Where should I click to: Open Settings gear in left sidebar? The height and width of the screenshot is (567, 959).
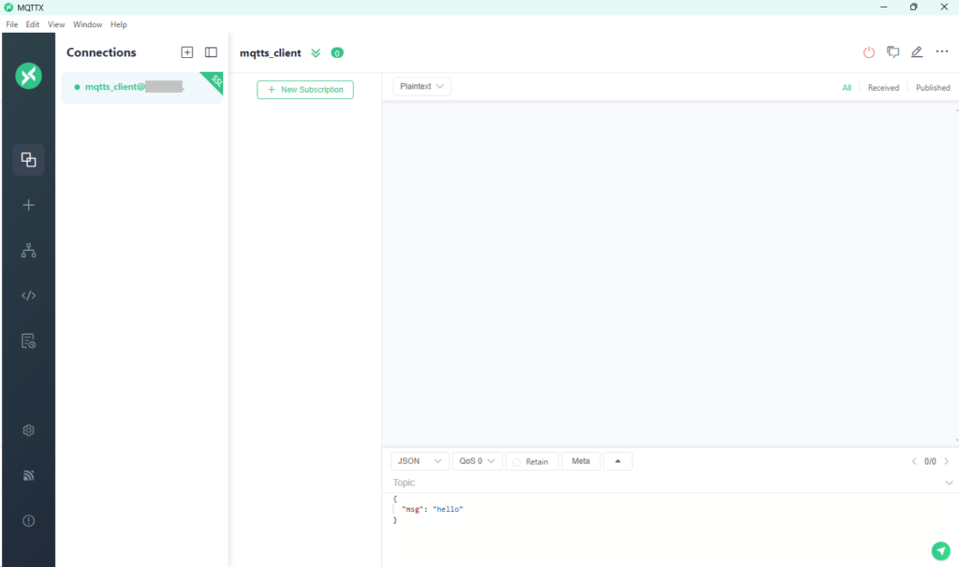(x=28, y=430)
